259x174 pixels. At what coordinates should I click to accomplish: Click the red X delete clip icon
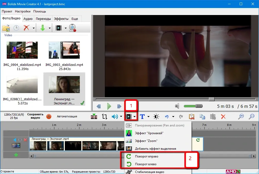tap(223, 117)
